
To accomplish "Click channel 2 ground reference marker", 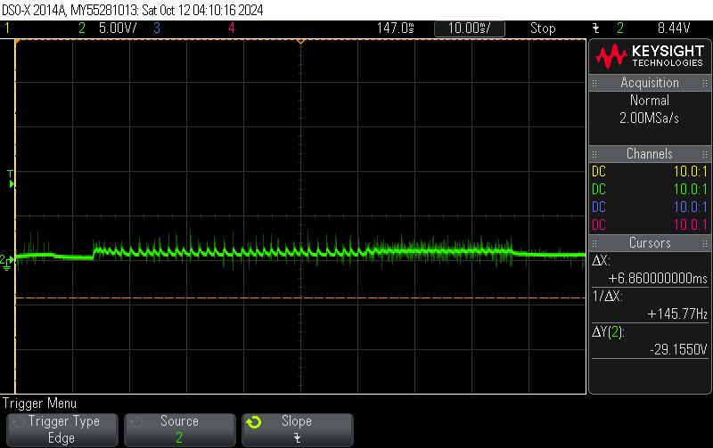I will coord(6,263).
